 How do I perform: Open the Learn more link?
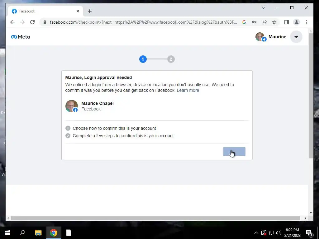(188, 90)
